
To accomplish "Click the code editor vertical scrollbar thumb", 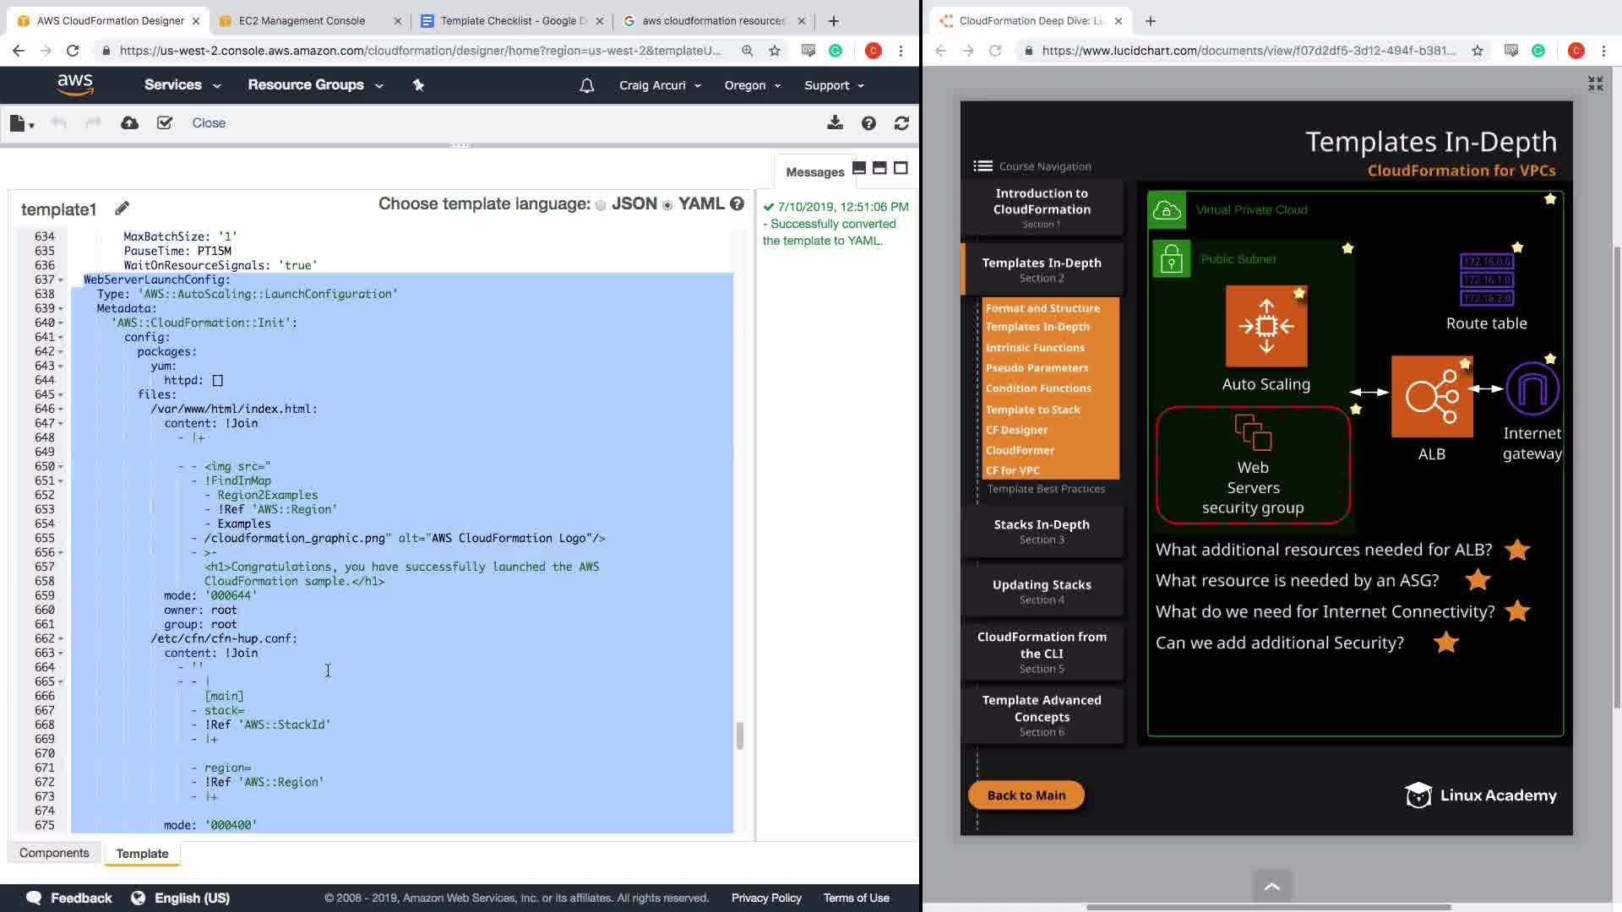I will (x=740, y=736).
